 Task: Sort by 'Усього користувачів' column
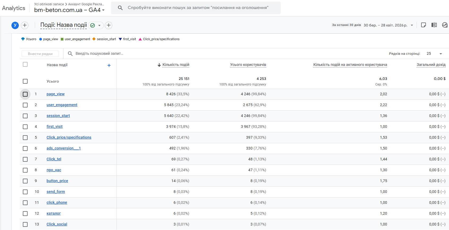[248, 65]
